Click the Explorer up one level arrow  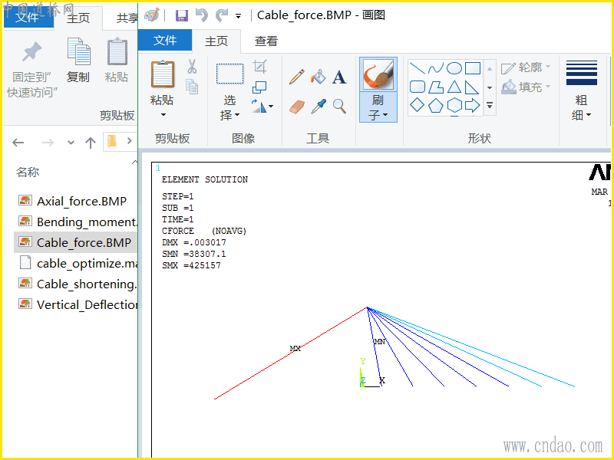pyautogui.click(x=91, y=143)
